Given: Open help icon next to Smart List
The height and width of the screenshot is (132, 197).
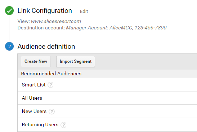Looking at the screenshot, I should pos(50,85).
